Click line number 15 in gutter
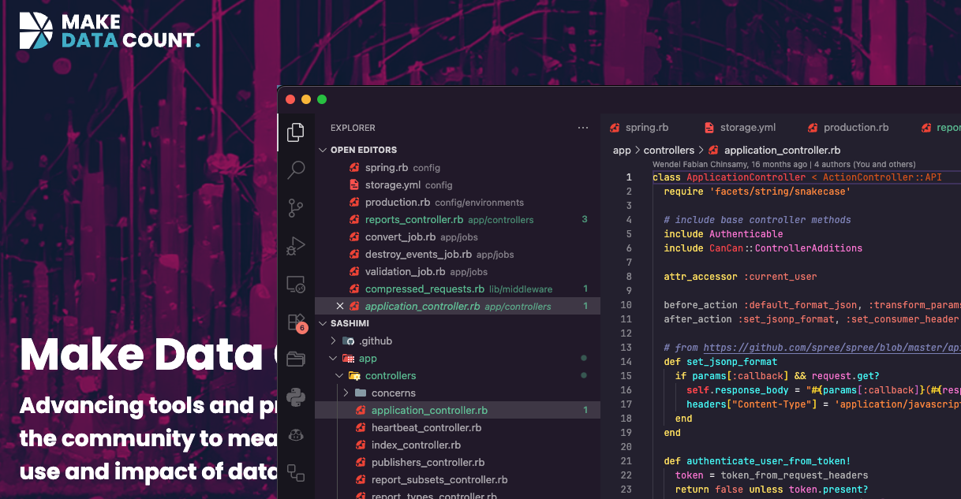 [x=626, y=375]
